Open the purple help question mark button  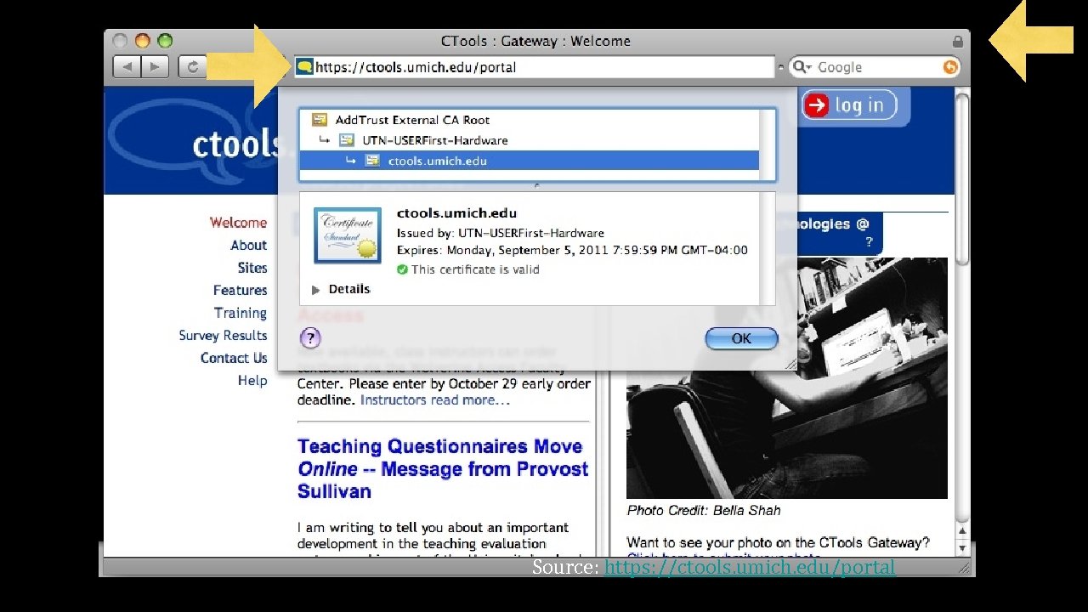[x=310, y=338]
